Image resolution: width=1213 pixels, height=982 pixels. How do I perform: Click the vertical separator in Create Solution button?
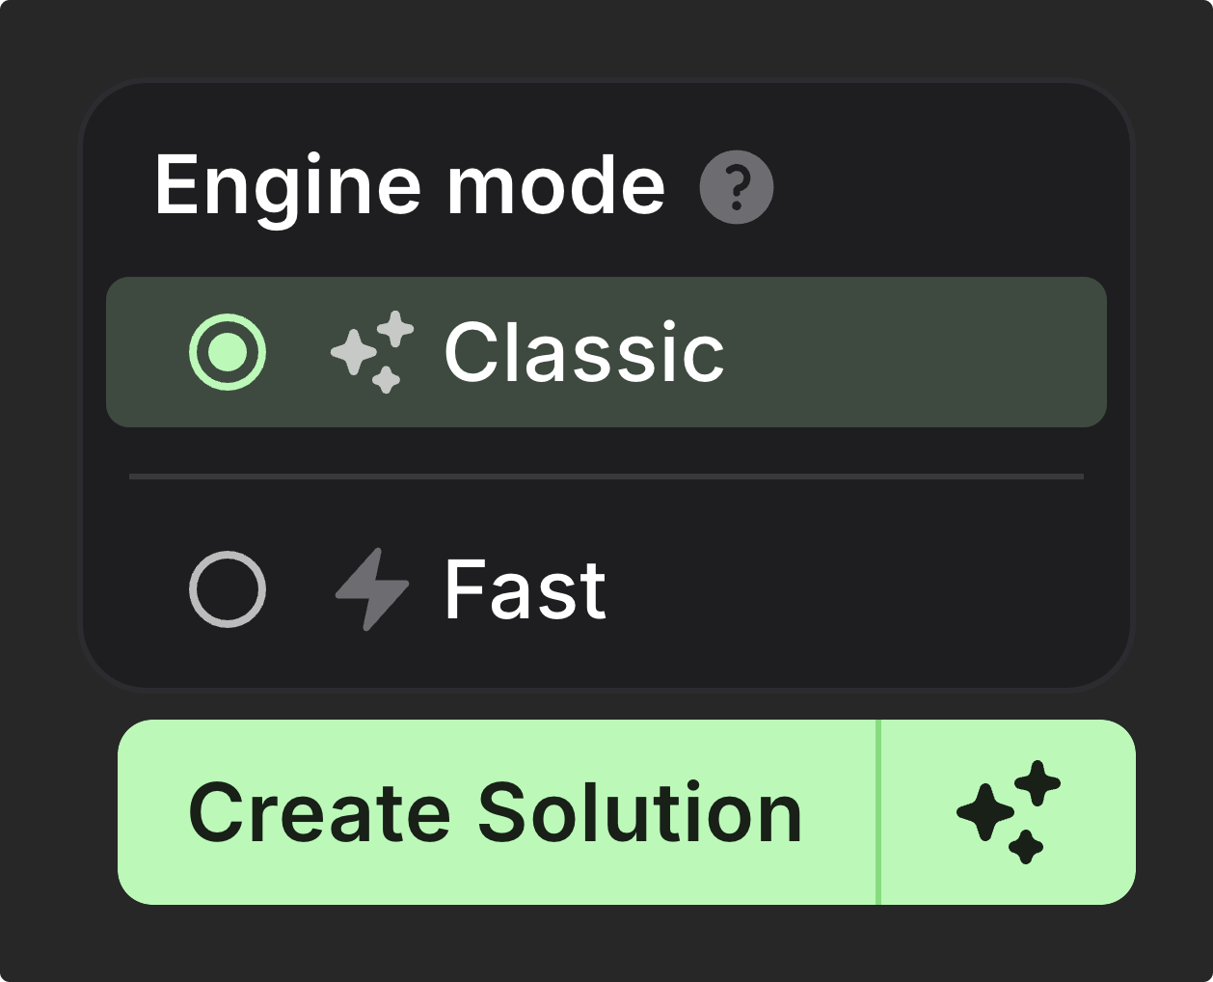point(878,811)
